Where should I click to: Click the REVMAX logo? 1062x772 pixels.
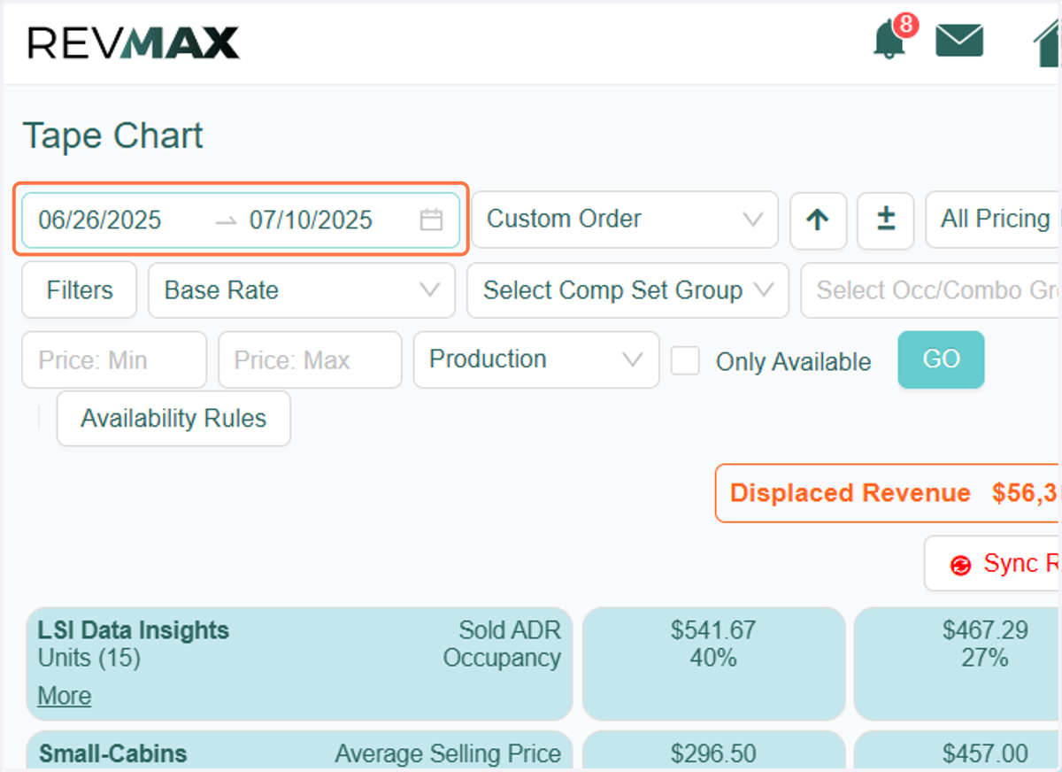pos(134,42)
